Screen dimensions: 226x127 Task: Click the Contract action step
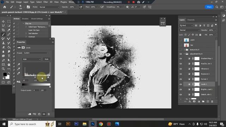(32, 37)
